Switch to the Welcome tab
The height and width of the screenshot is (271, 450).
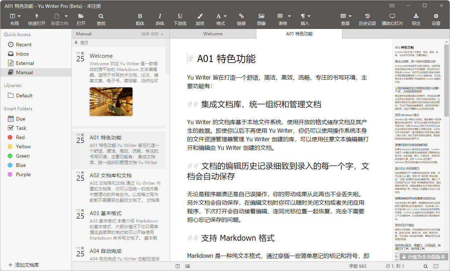coord(213,34)
